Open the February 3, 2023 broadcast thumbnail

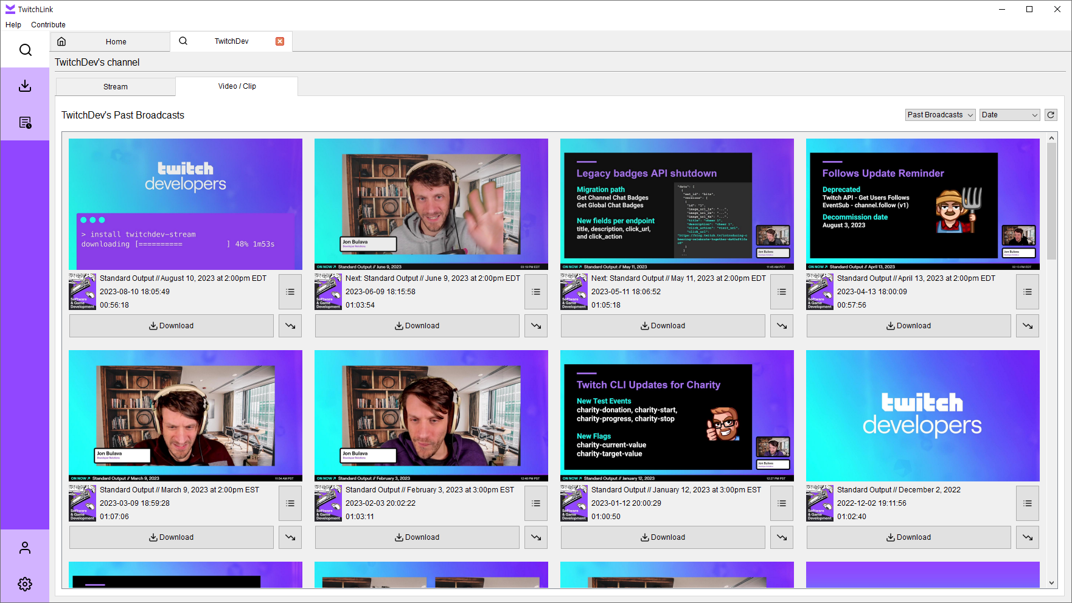coord(431,416)
